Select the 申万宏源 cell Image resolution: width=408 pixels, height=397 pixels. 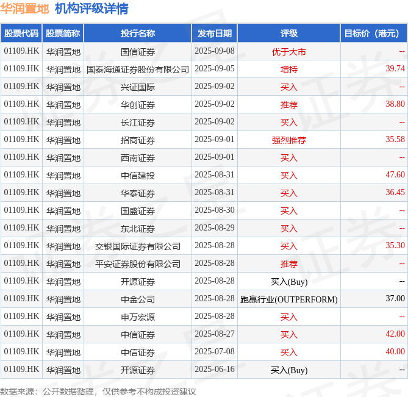click(138, 317)
